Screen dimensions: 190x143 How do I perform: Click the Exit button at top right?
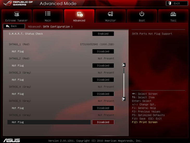177,3
